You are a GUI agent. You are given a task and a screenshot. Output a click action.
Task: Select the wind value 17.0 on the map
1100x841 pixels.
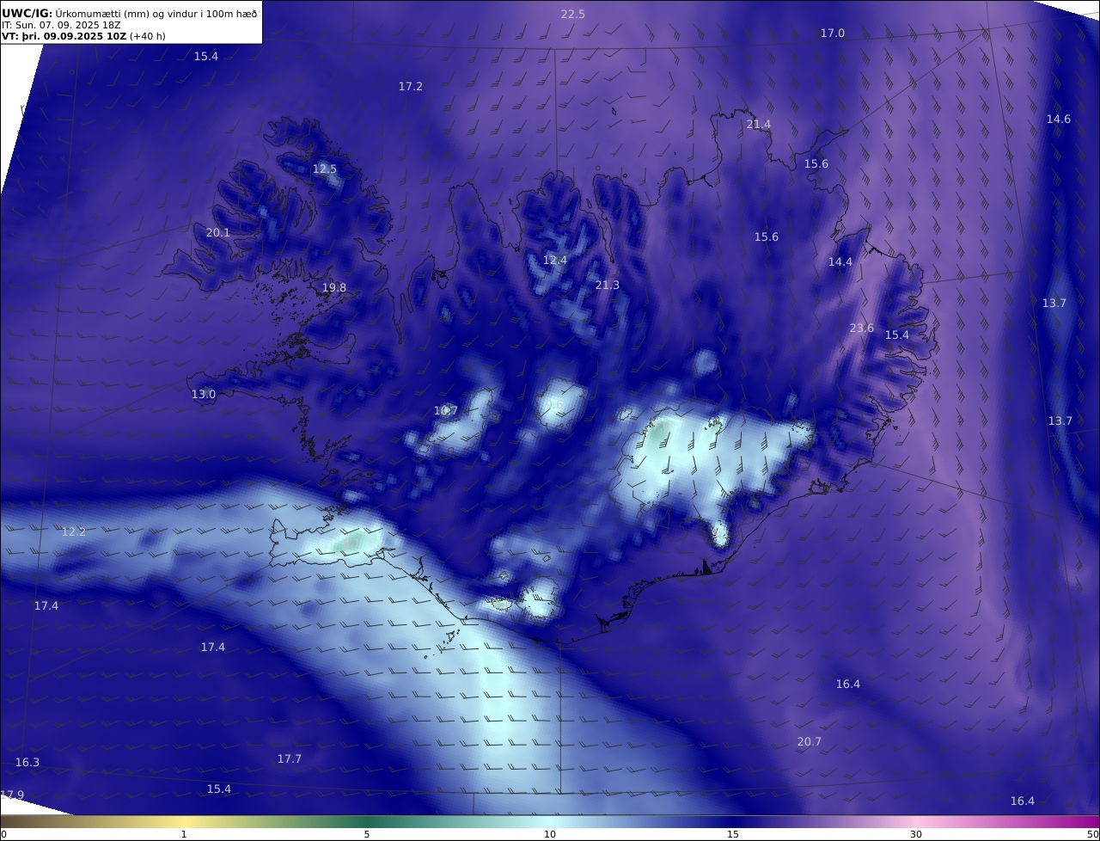832,33
